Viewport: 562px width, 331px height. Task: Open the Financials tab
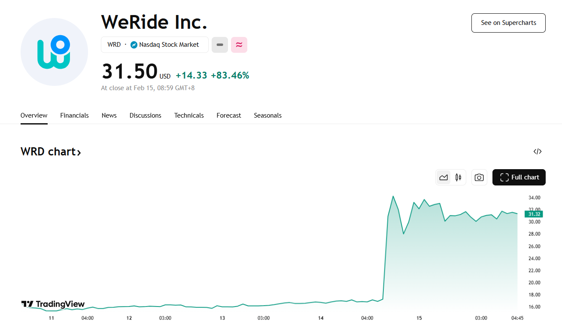click(74, 115)
